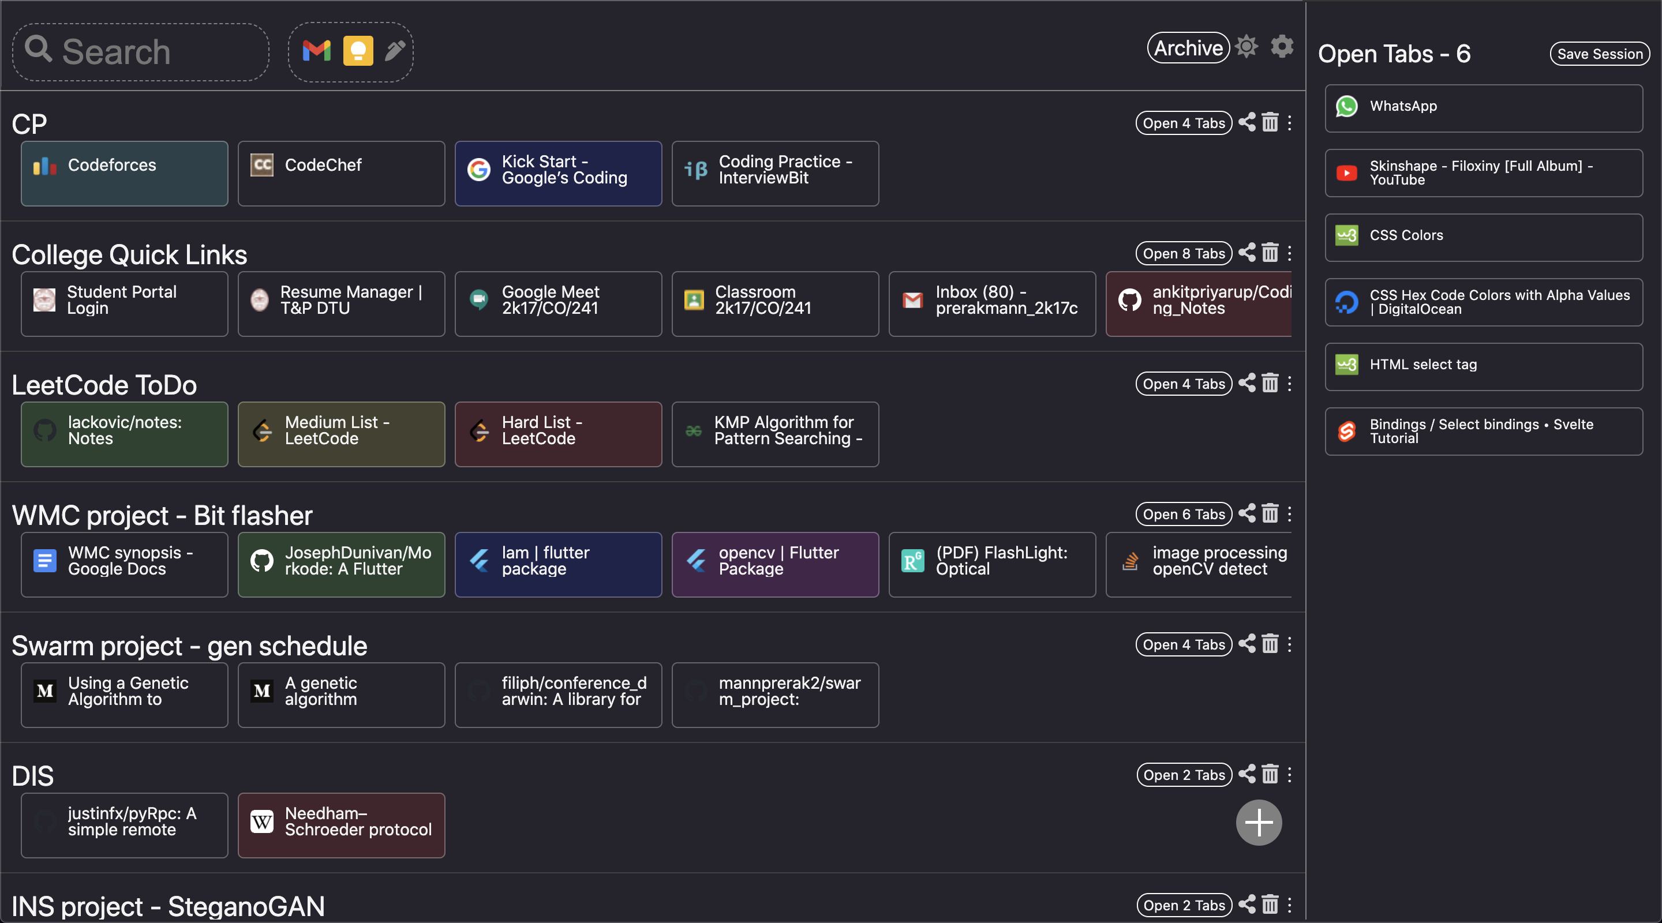Delete the College Quick Links collection

click(1270, 253)
